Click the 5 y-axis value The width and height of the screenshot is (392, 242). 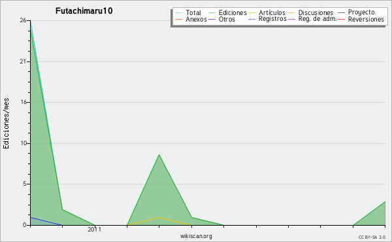(25, 184)
